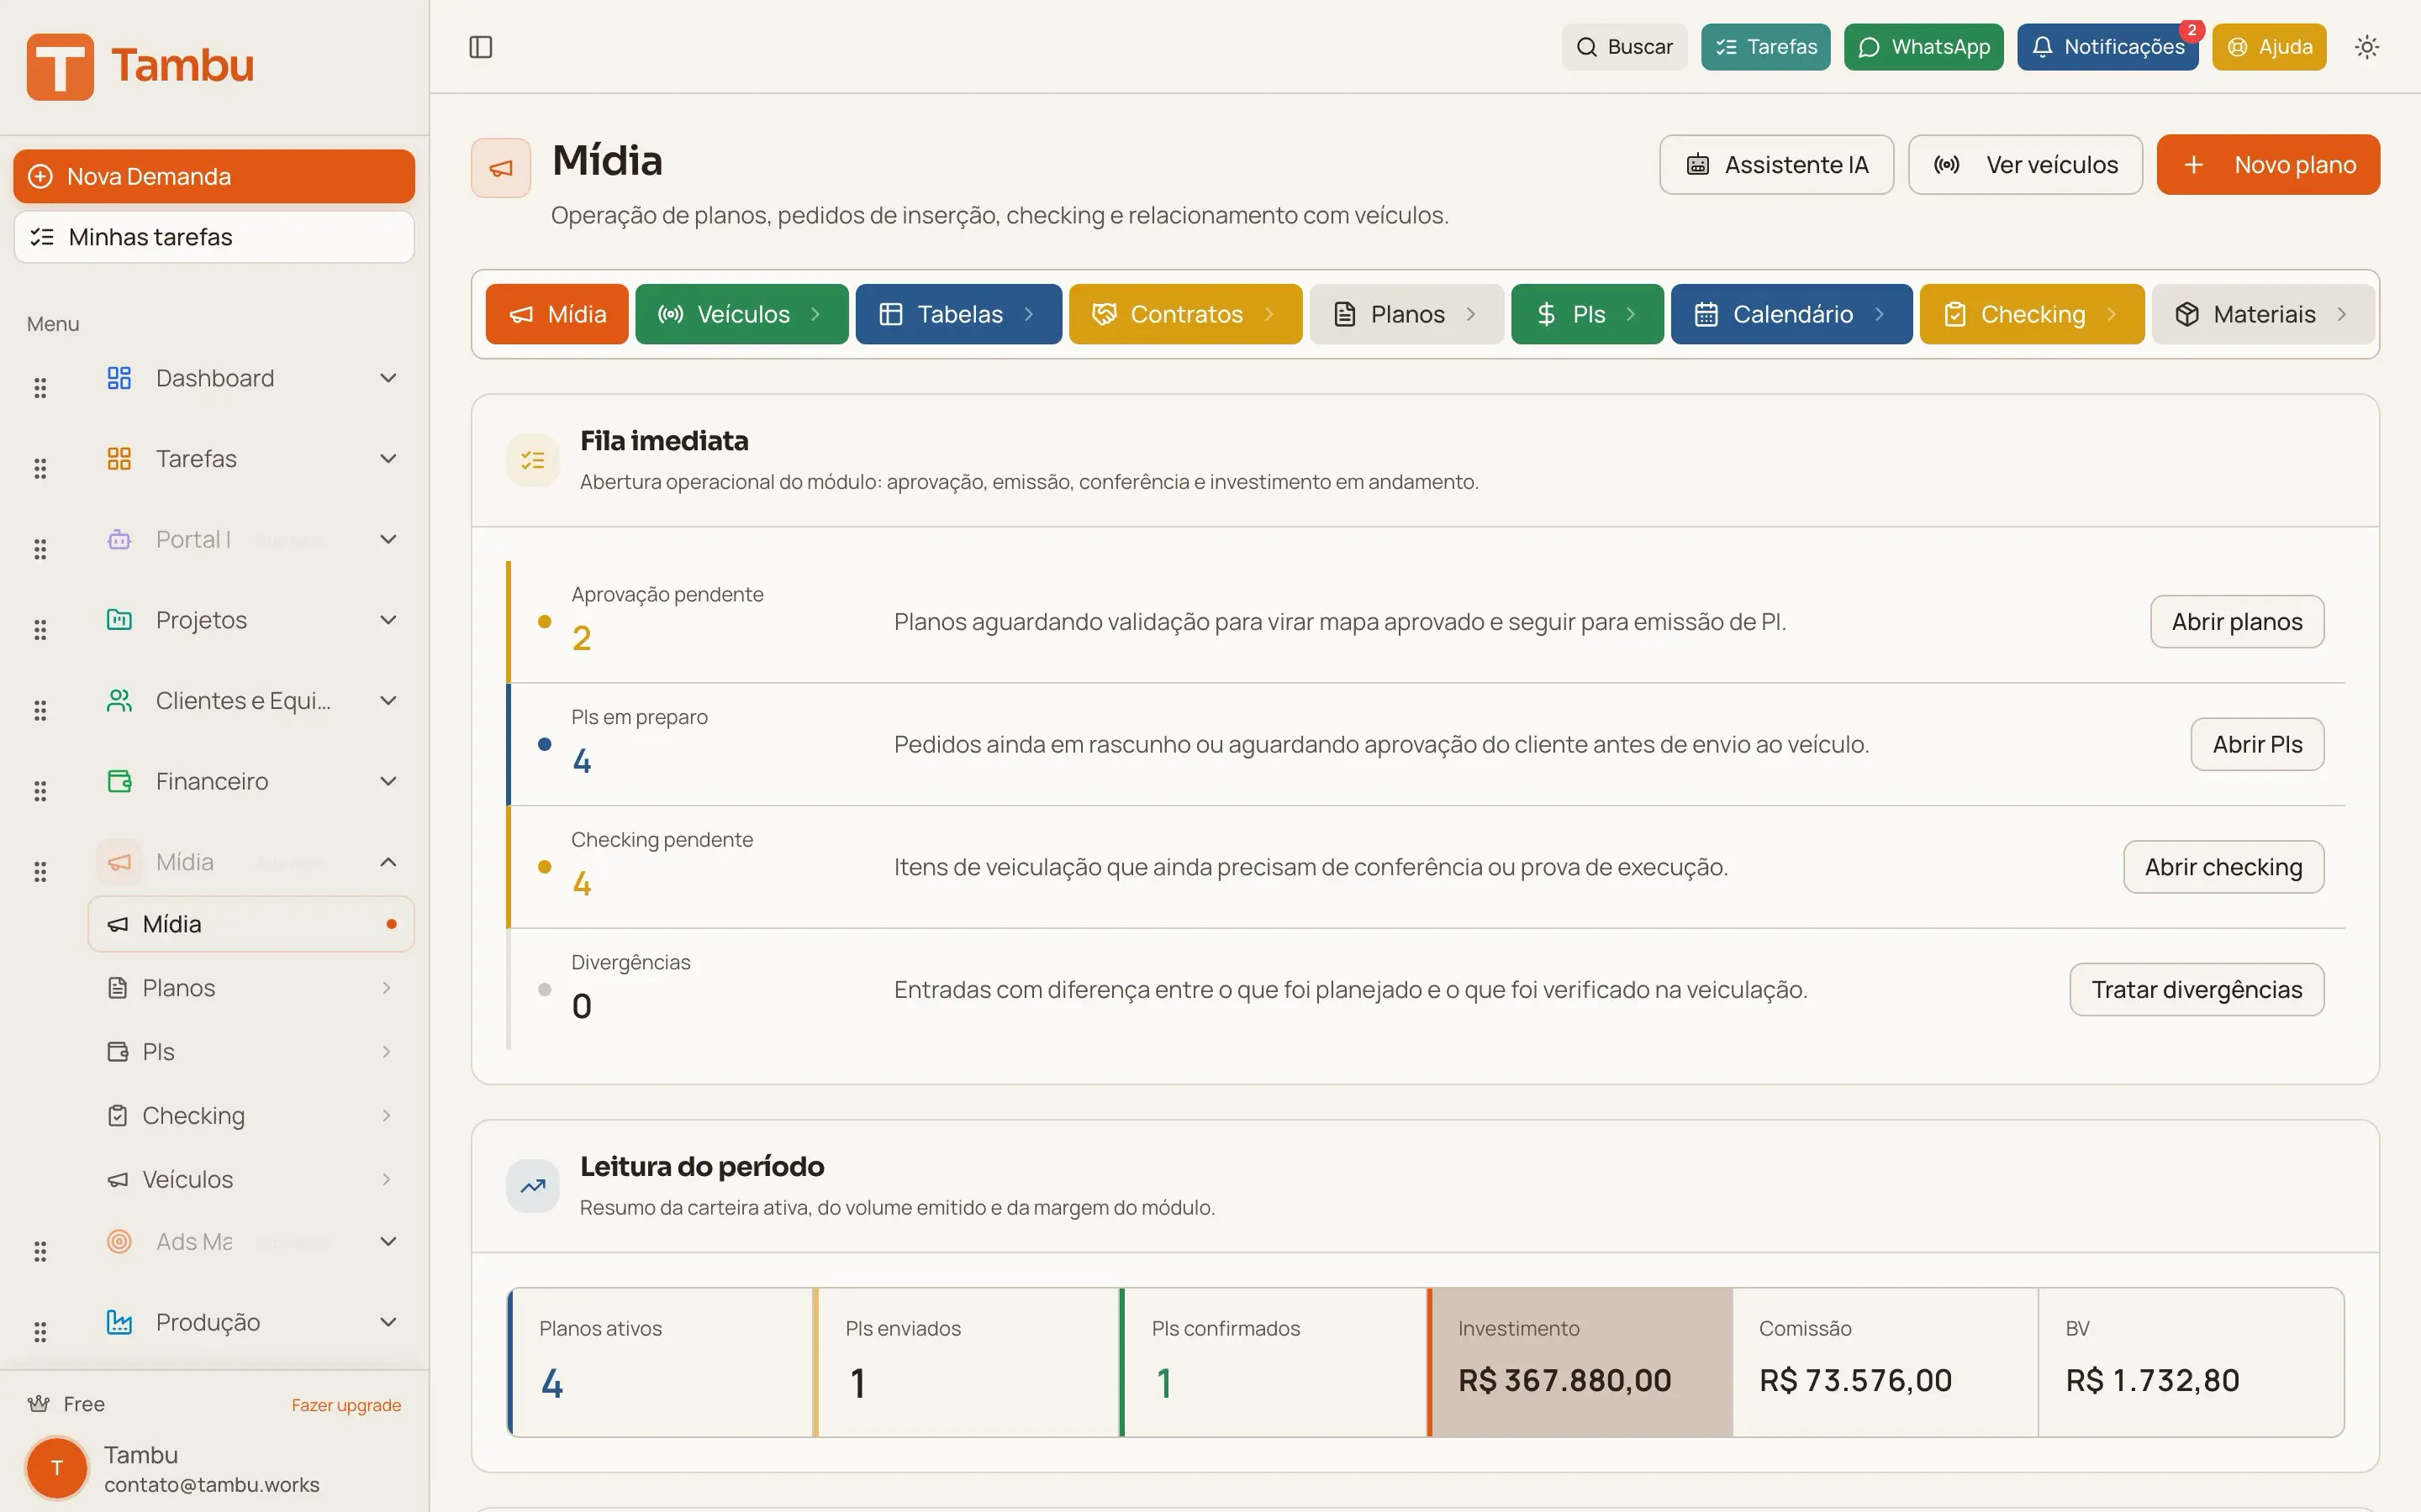Screen dimensions: 2421x1512
Task: Switch to light/dark mode with the sun icon
Action: pyautogui.click(x=2367, y=46)
